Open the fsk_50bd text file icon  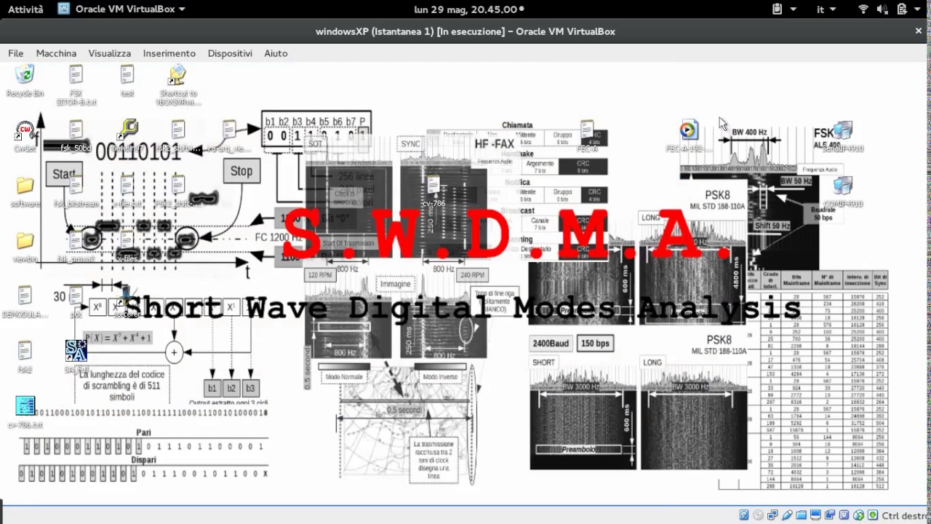point(76,130)
